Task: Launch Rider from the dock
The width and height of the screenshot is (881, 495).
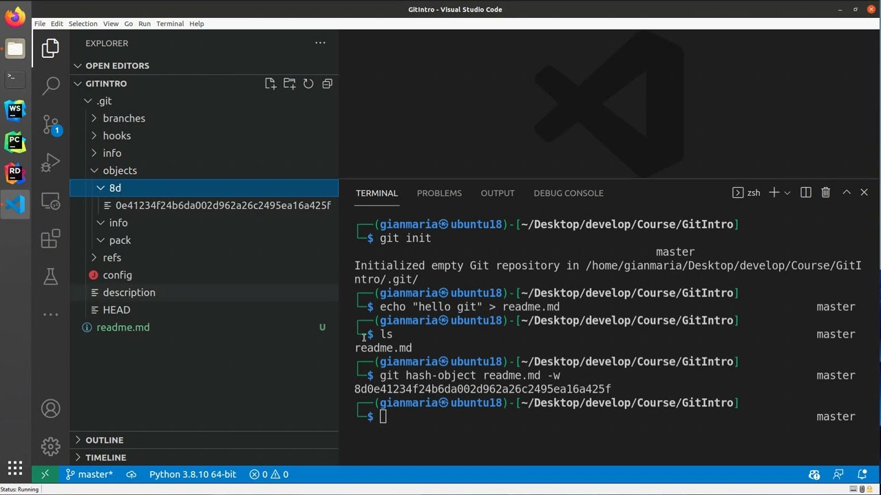Action: (x=15, y=173)
